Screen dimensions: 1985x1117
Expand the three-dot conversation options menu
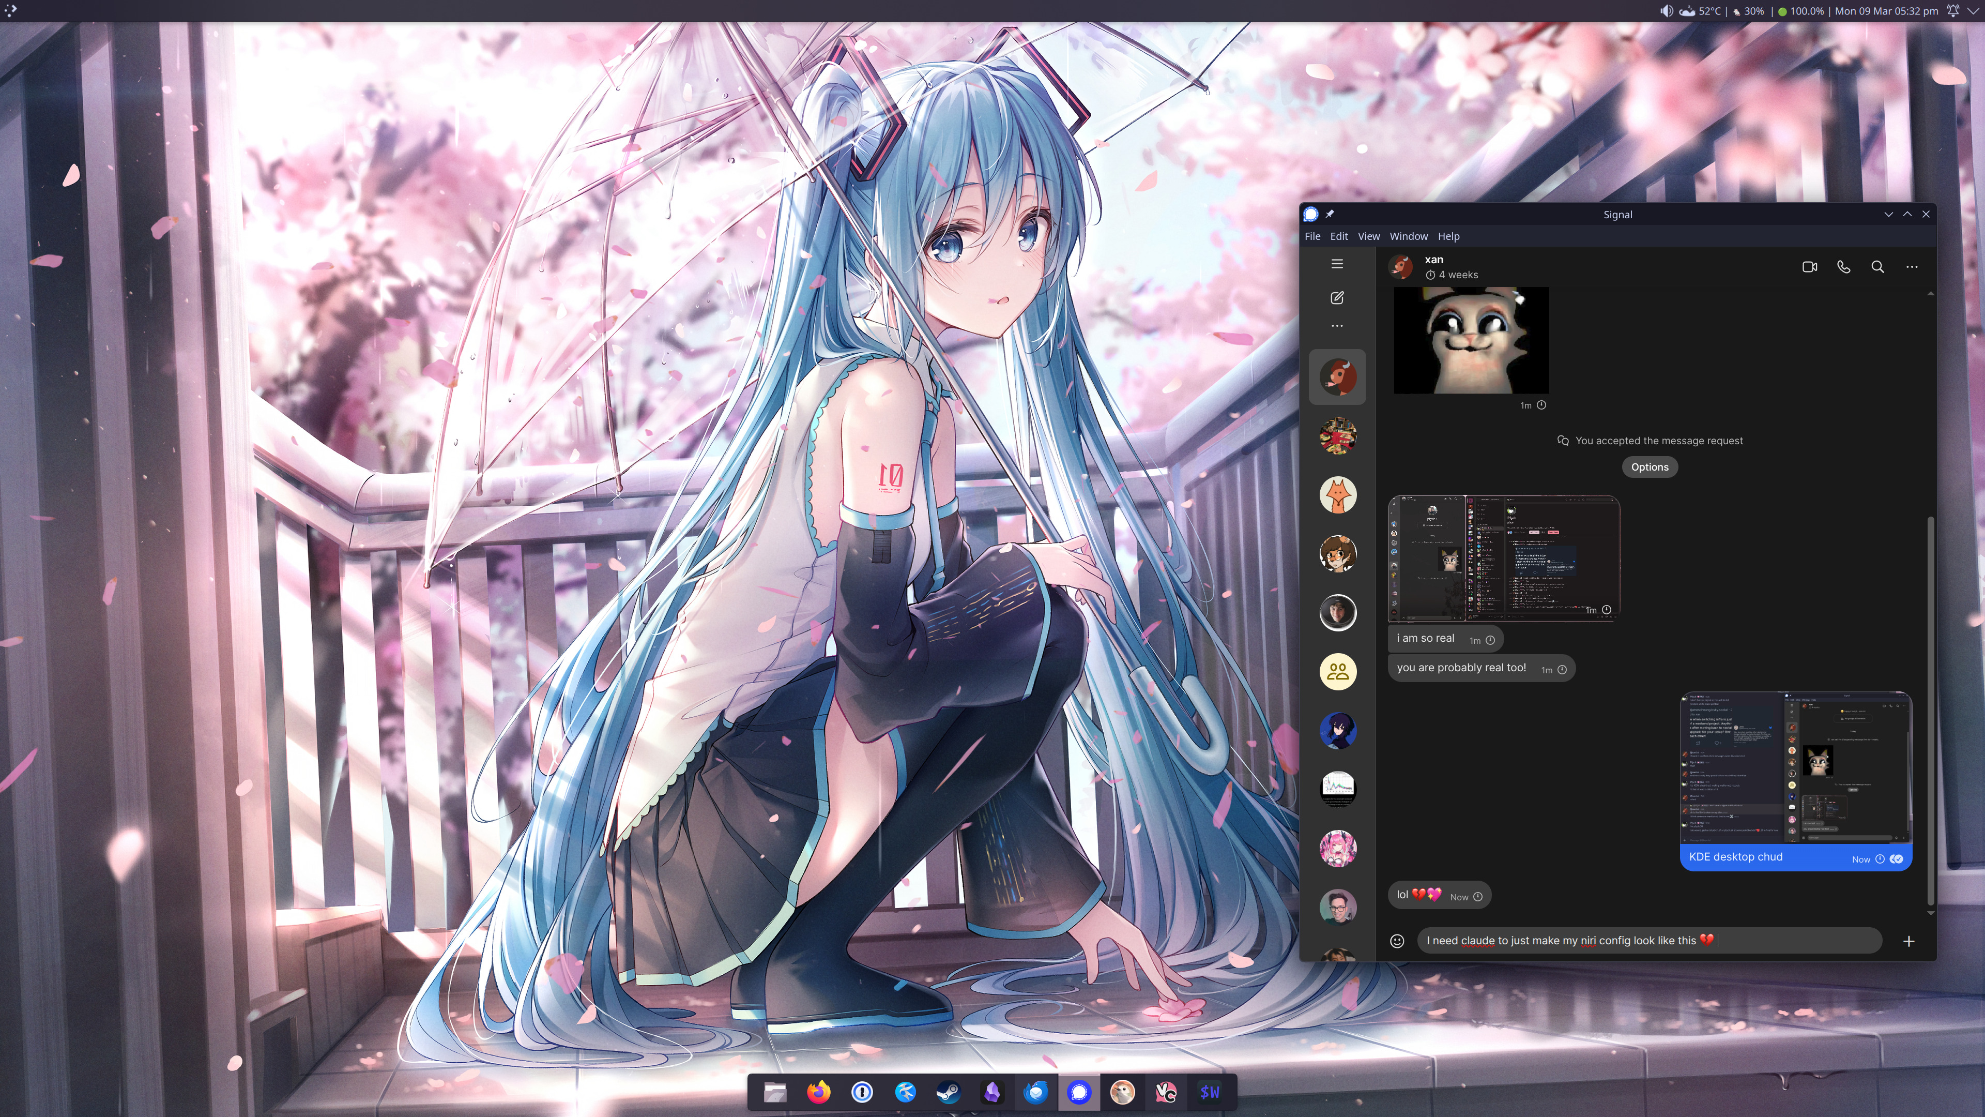tap(1912, 267)
